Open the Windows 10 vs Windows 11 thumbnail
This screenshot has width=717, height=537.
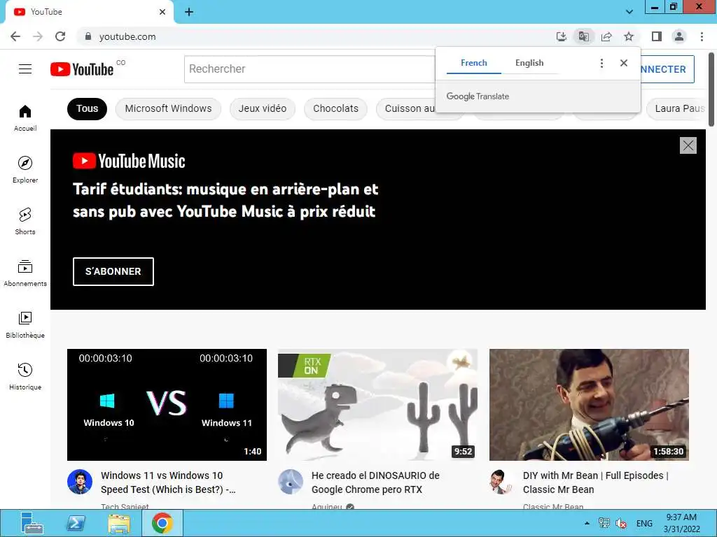[167, 405]
